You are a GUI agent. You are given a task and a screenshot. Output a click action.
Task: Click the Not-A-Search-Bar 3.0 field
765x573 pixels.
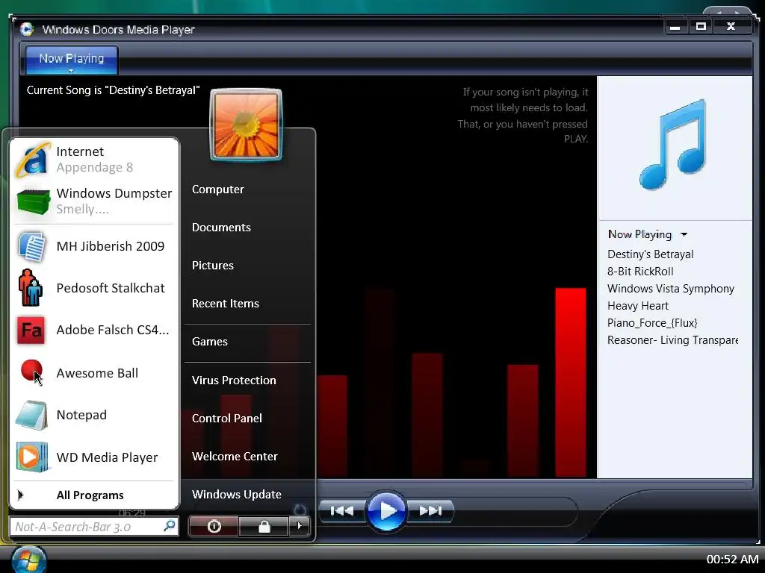pyautogui.click(x=93, y=526)
